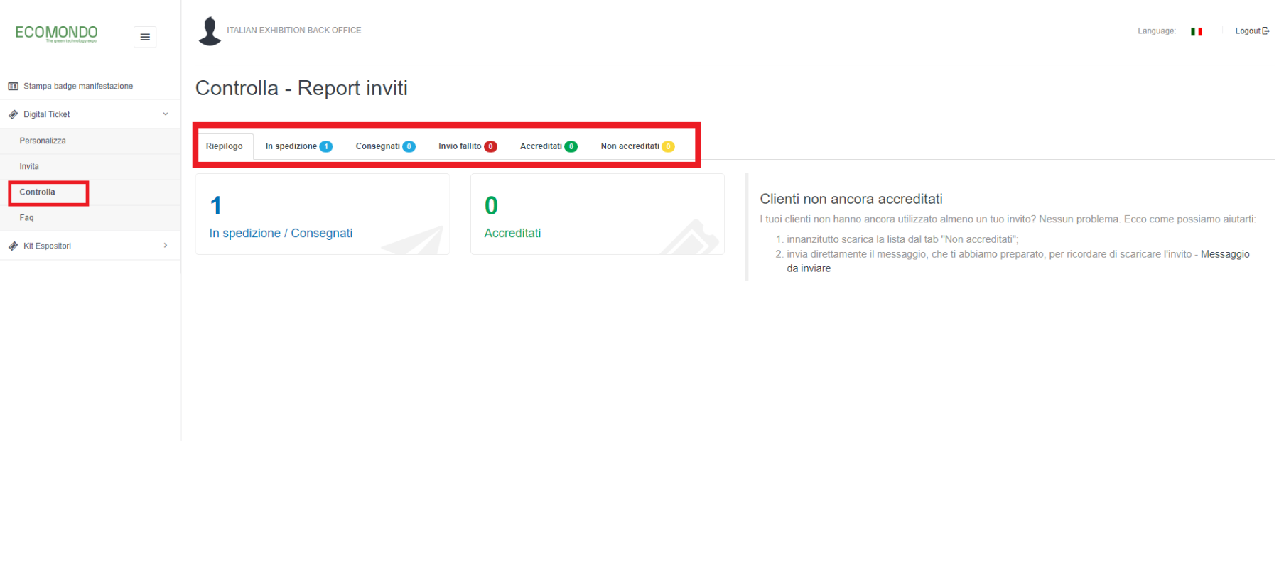Click the user avatar silhouette icon

[x=210, y=31]
